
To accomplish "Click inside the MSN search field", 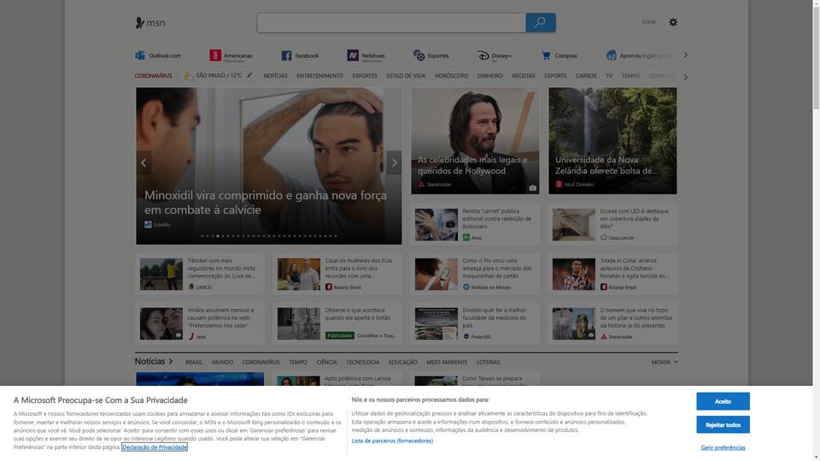I will click(x=391, y=22).
